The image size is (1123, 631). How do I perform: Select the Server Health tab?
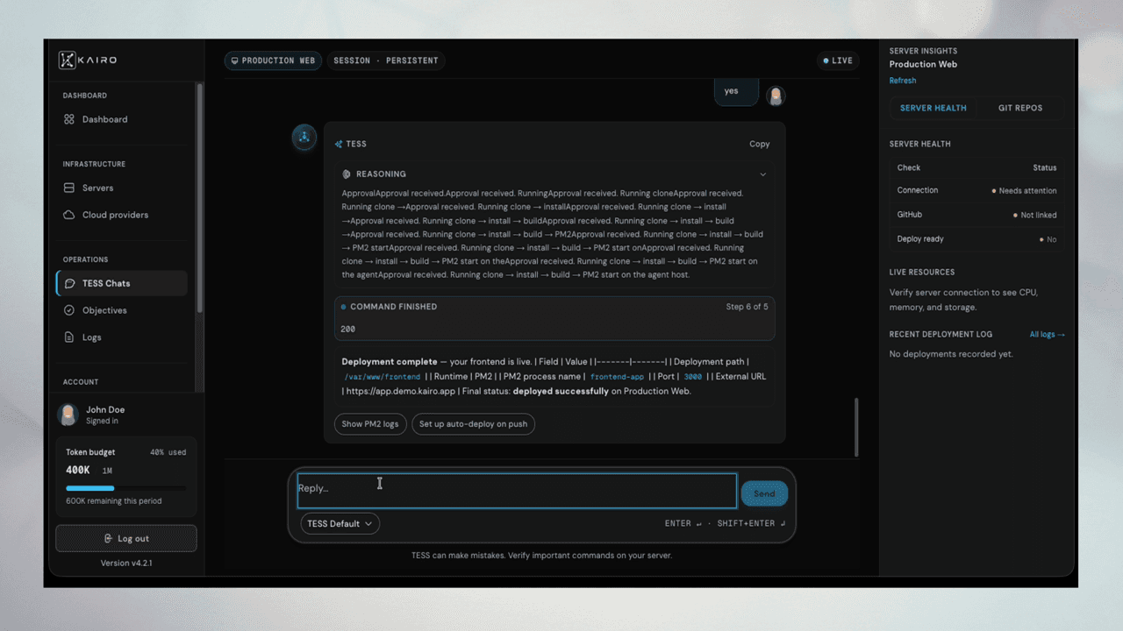point(933,108)
